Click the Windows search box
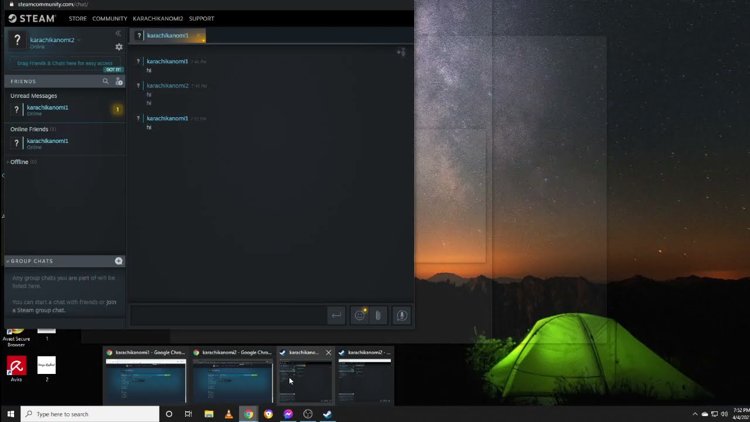This screenshot has width=750, height=422. (x=90, y=414)
